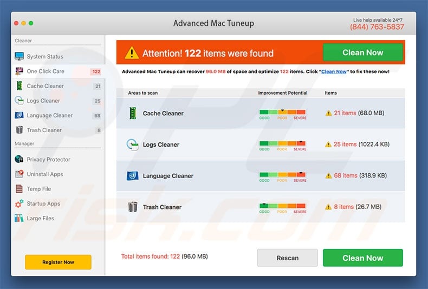
Task: Click the "Items" column header
Action: click(x=330, y=93)
